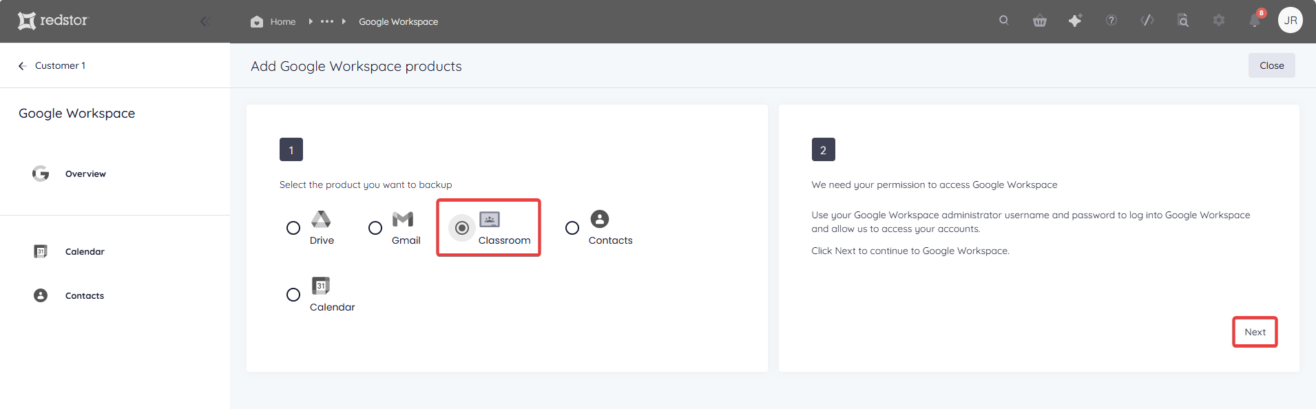Click the Classroom product icon
The height and width of the screenshot is (409, 1316).
490,220
